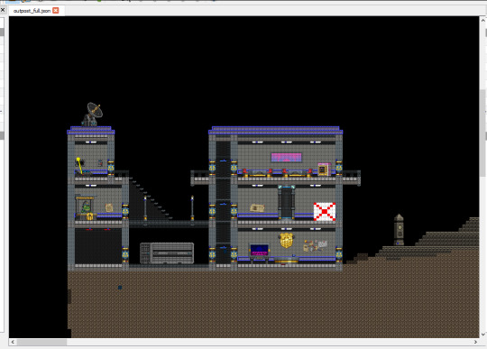The image size is (487, 349).
Task: Click the scroll left arrow
Action: (x=13, y=342)
